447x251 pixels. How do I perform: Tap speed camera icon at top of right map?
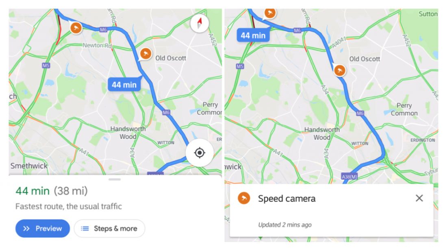270,13
